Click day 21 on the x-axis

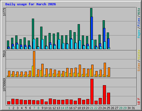[92, 108]
